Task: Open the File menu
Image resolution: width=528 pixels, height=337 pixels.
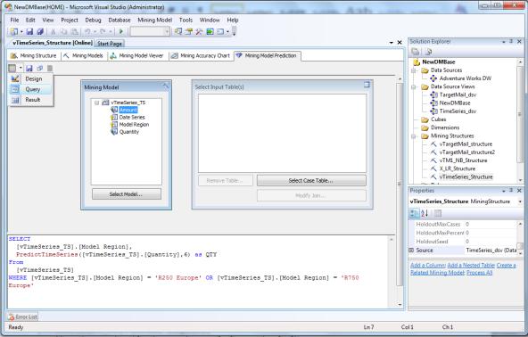Action: pos(14,21)
